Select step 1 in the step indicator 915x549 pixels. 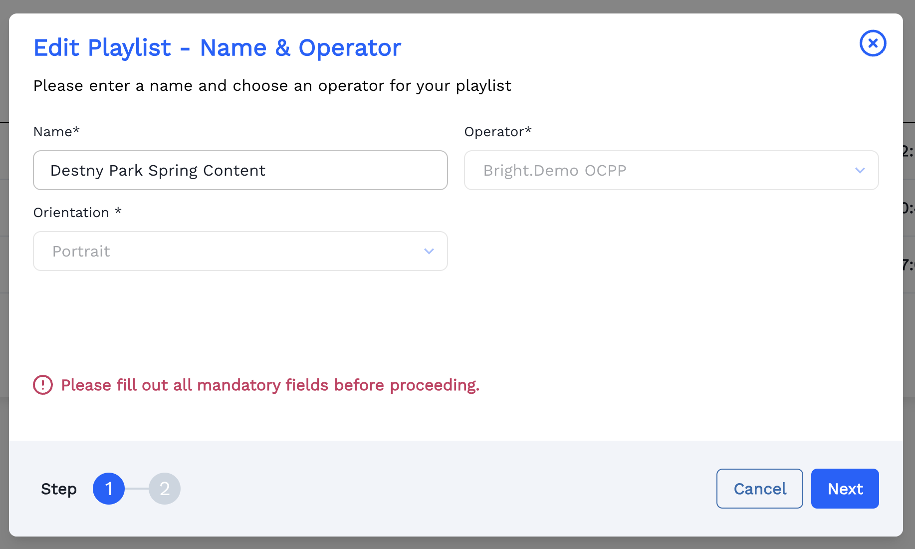click(x=109, y=489)
